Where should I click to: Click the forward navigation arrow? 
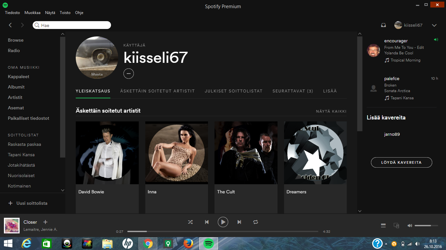click(x=22, y=25)
